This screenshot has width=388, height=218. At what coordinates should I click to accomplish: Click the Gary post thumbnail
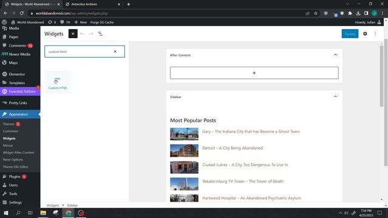pos(184,134)
